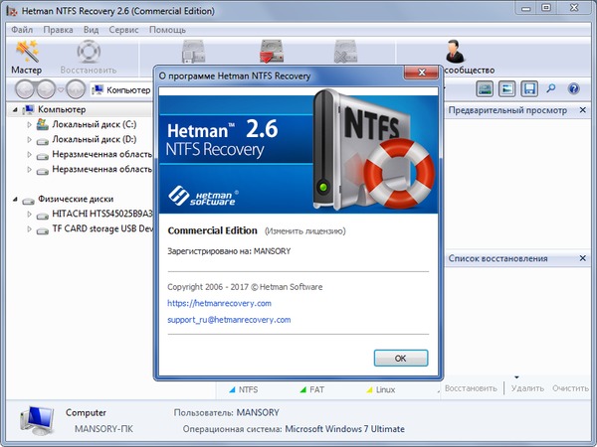597x447 pixels.
Task: Click the MANSORY-ПК computer name
Action: pyautogui.click(x=103, y=429)
